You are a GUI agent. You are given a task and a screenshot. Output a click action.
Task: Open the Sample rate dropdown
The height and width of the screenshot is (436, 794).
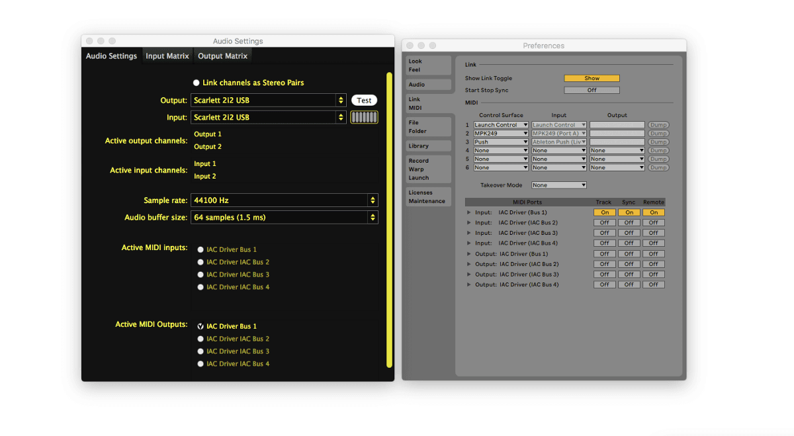click(x=285, y=199)
